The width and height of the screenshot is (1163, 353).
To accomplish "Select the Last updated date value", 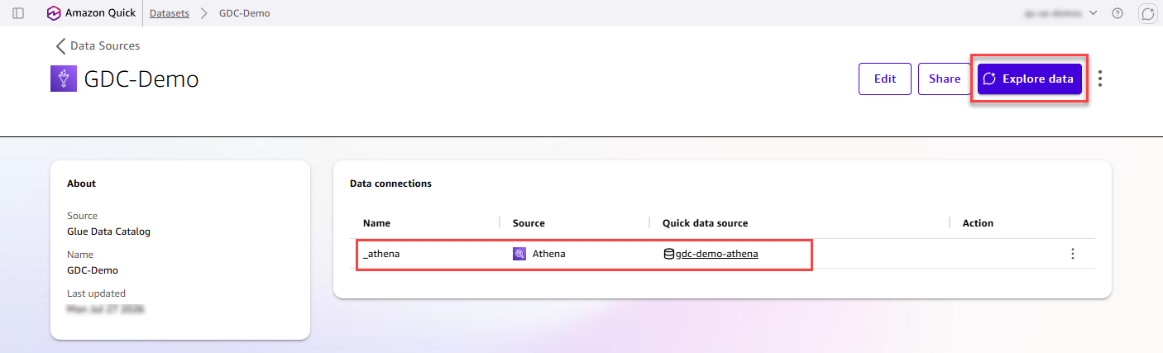I will click(x=106, y=309).
